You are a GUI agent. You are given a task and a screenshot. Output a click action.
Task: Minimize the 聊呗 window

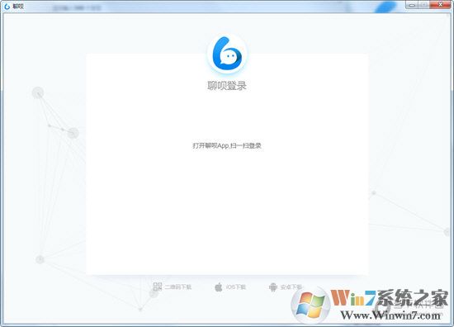click(x=412, y=5)
